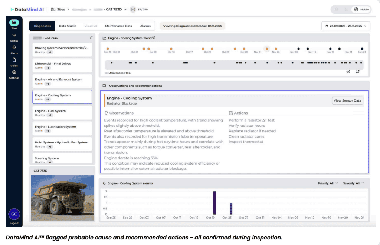Switch the view toggle to Mobile
The image size is (380, 245).
(361, 9)
